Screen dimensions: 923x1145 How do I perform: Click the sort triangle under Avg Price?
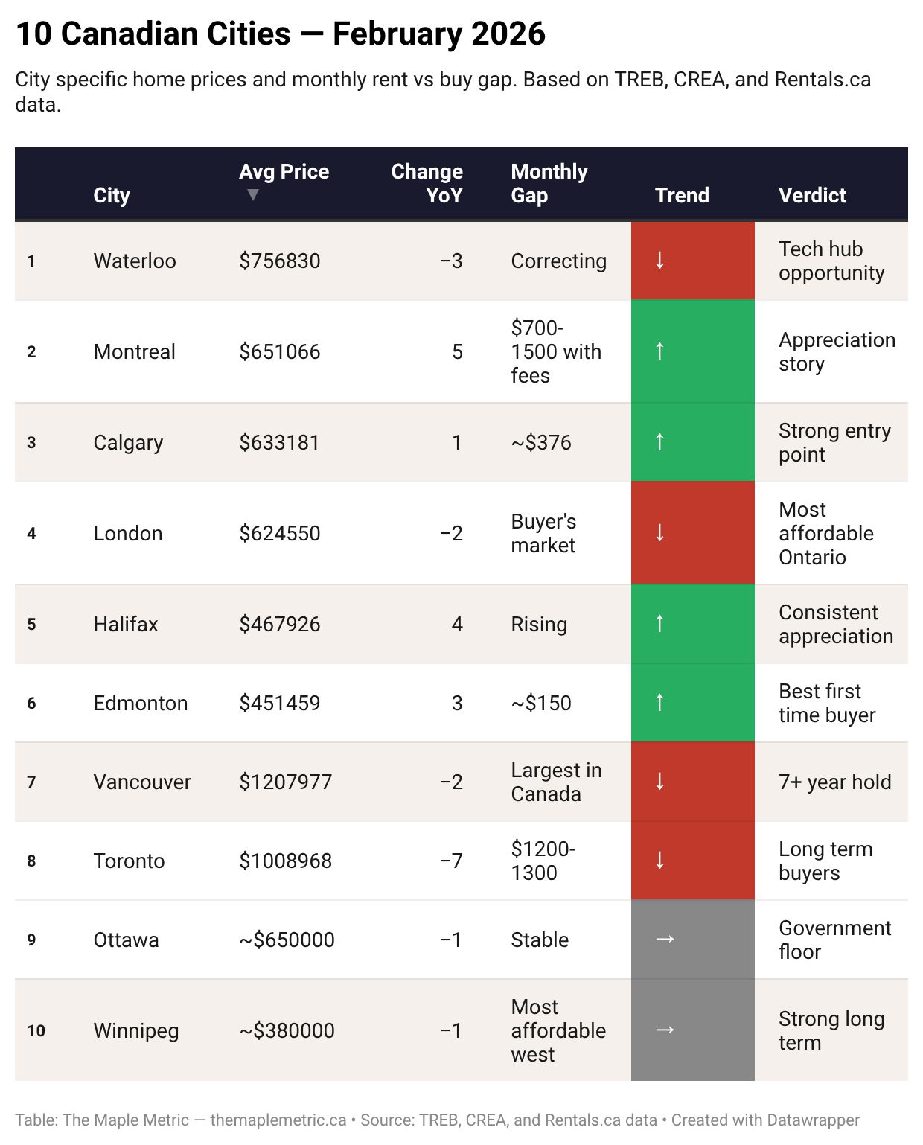coord(253,195)
